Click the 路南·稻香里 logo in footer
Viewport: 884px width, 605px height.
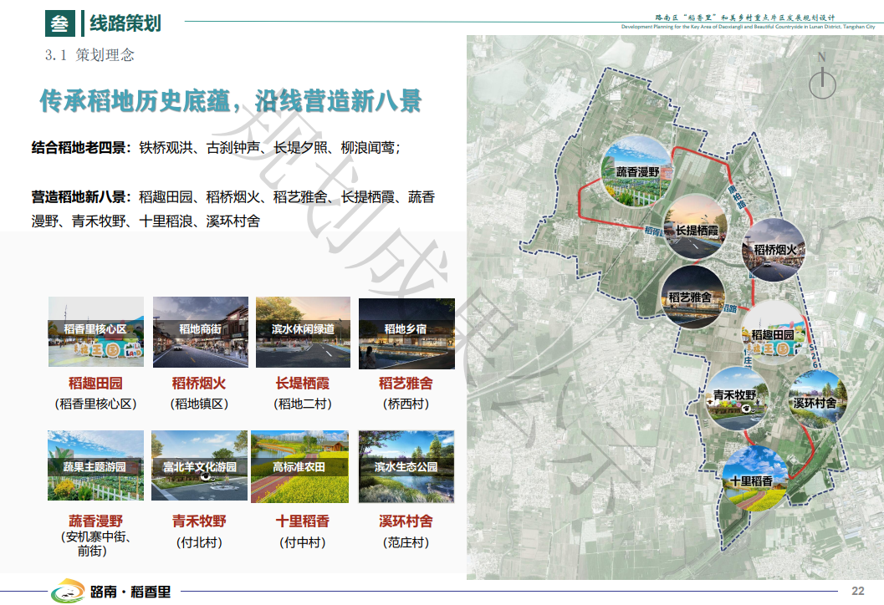[111, 591]
